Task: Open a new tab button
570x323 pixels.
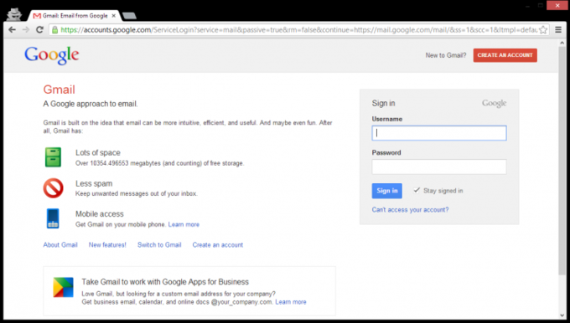Action: 129,16
